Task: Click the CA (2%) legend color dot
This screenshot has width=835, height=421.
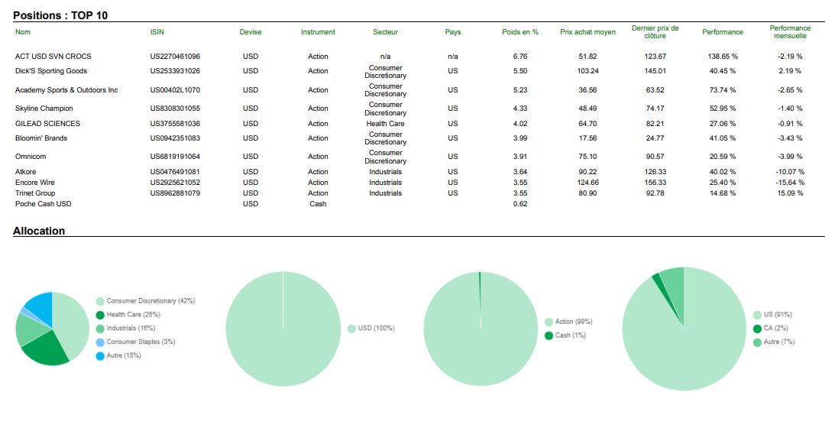Action: point(757,329)
